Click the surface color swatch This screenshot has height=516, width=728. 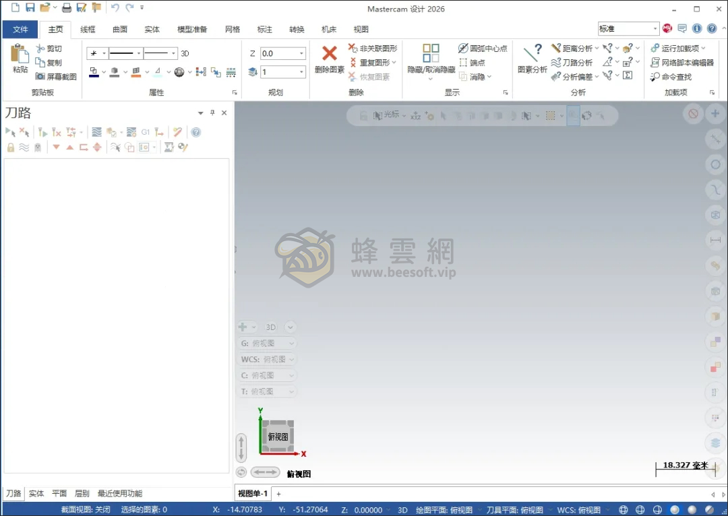[136, 72]
